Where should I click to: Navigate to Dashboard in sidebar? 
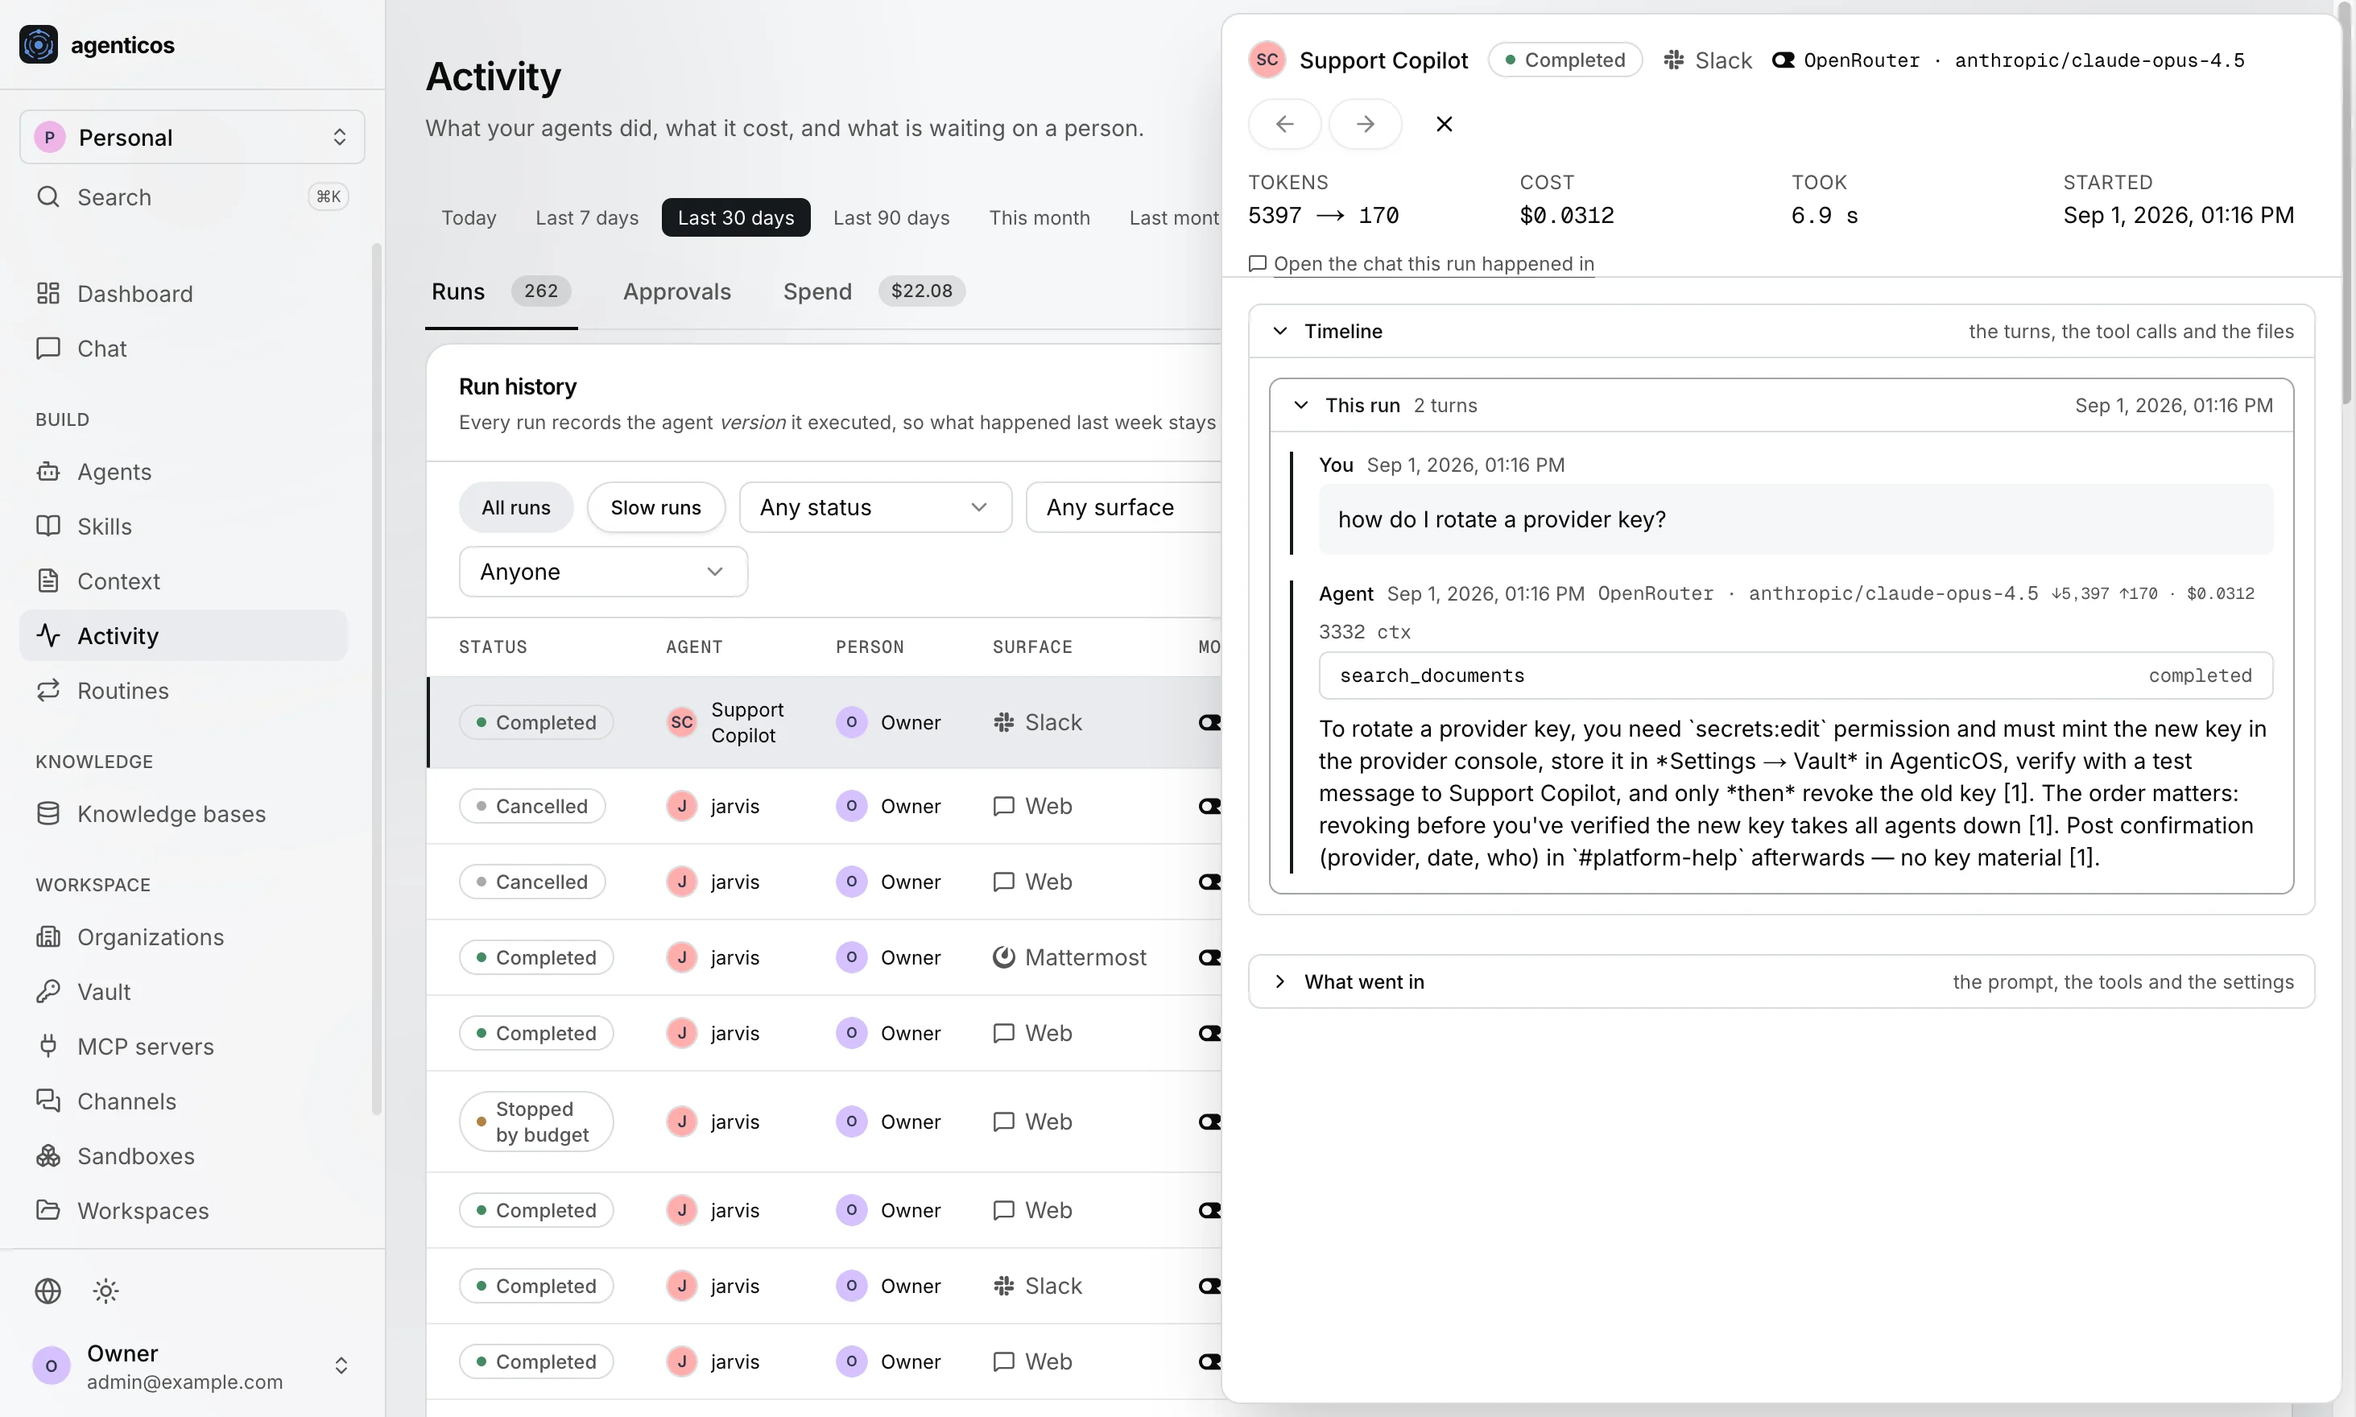pyautogui.click(x=184, y=293)
